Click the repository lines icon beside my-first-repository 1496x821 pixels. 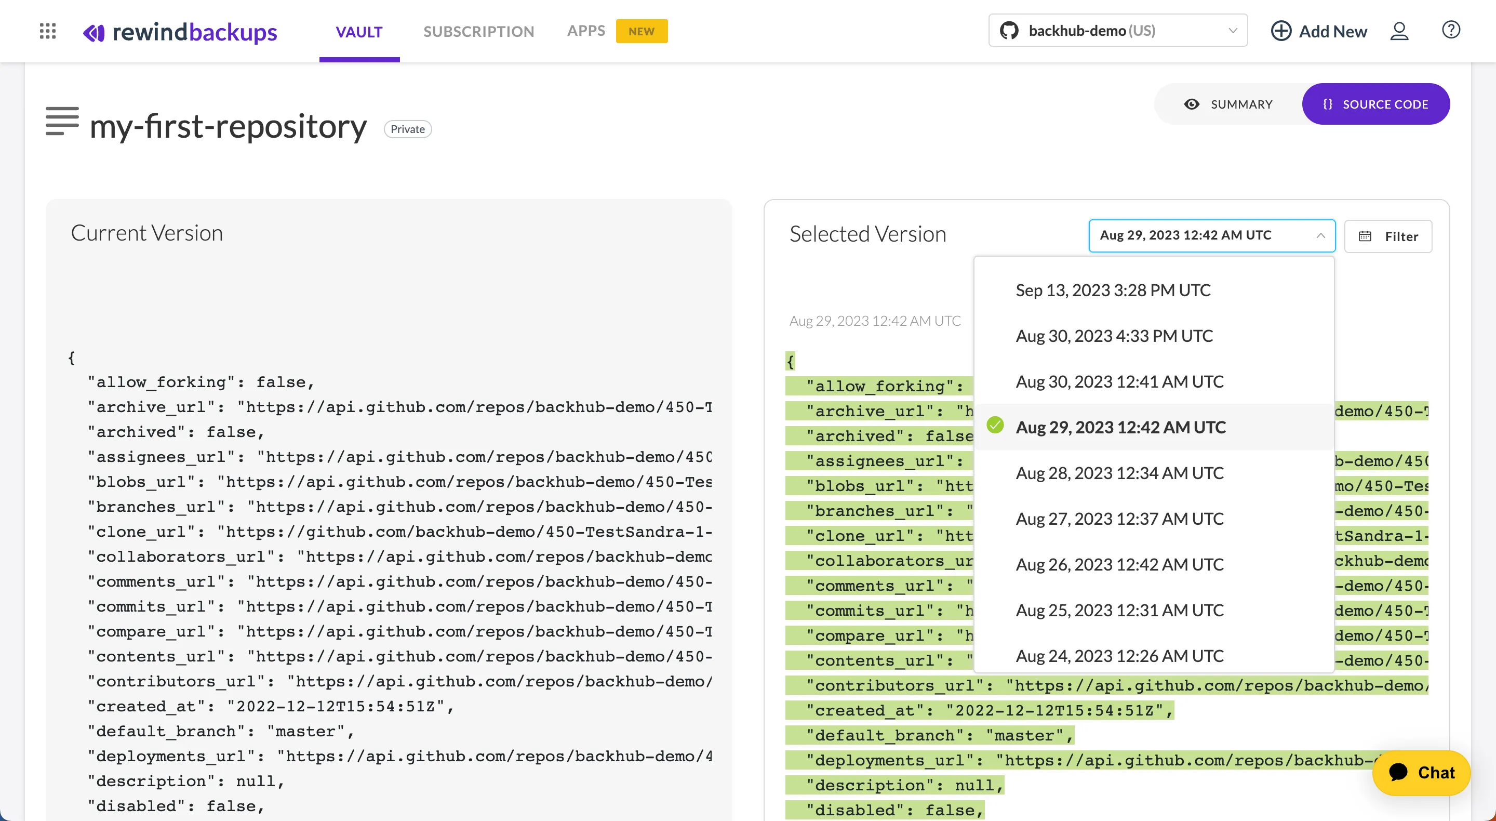(62, 121)
